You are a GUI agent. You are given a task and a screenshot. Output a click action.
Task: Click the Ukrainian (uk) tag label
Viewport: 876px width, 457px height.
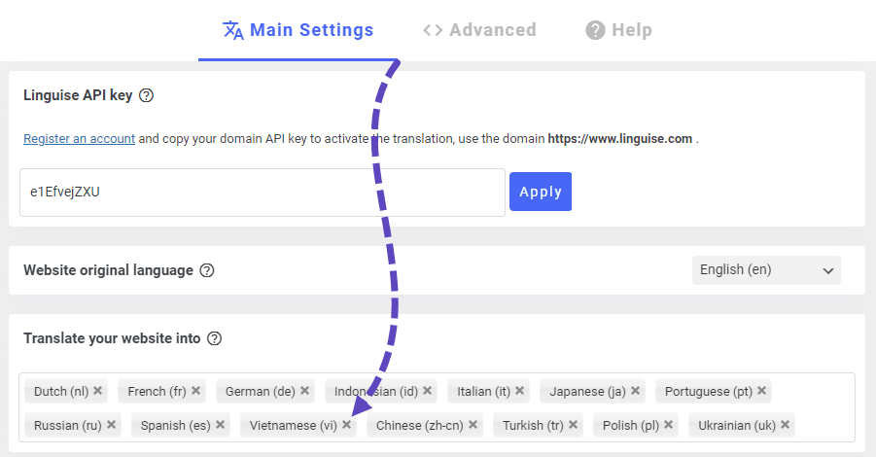tap(737, 426)
